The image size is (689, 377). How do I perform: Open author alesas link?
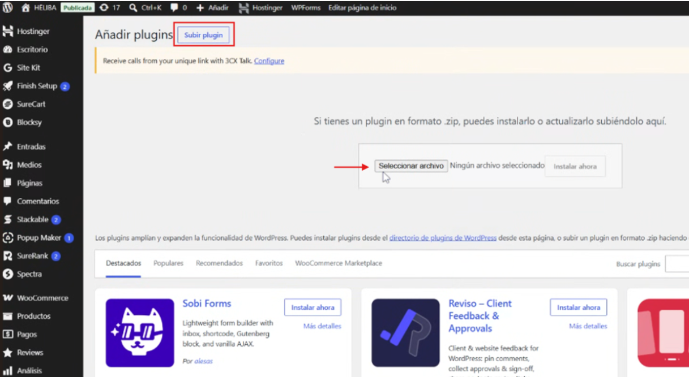coord(204,361)
